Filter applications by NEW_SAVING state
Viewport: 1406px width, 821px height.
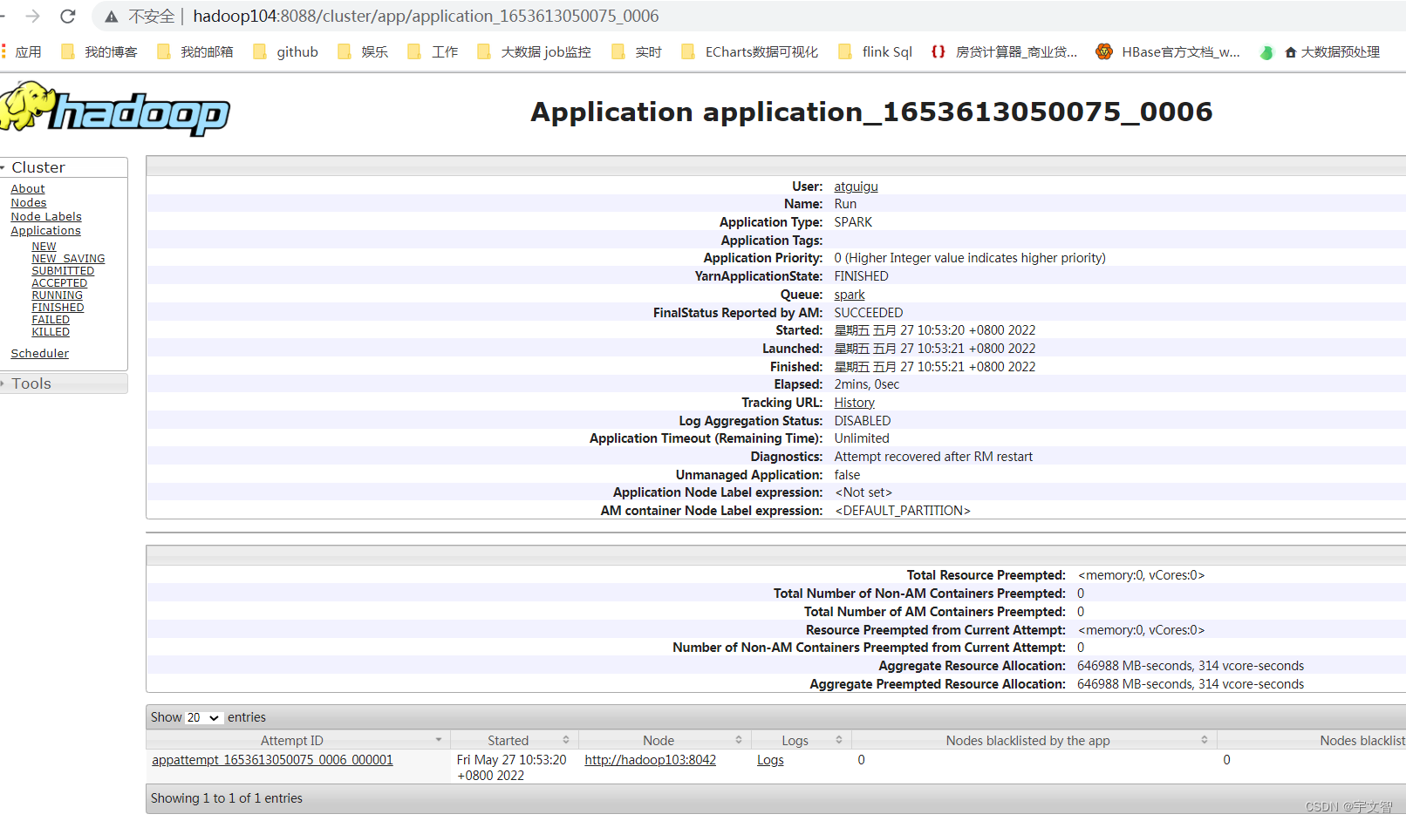pos(68,259)
